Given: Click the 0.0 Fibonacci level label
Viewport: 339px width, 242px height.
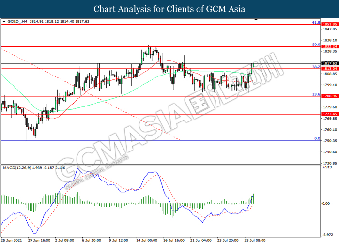Looking at the screenshot, I should pyautogui.click(x=317, y=138).
